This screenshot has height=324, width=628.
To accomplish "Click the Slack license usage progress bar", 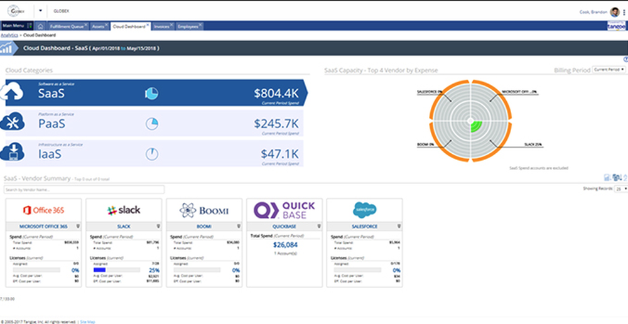I will pyautogui.click(x=117, y=270).
